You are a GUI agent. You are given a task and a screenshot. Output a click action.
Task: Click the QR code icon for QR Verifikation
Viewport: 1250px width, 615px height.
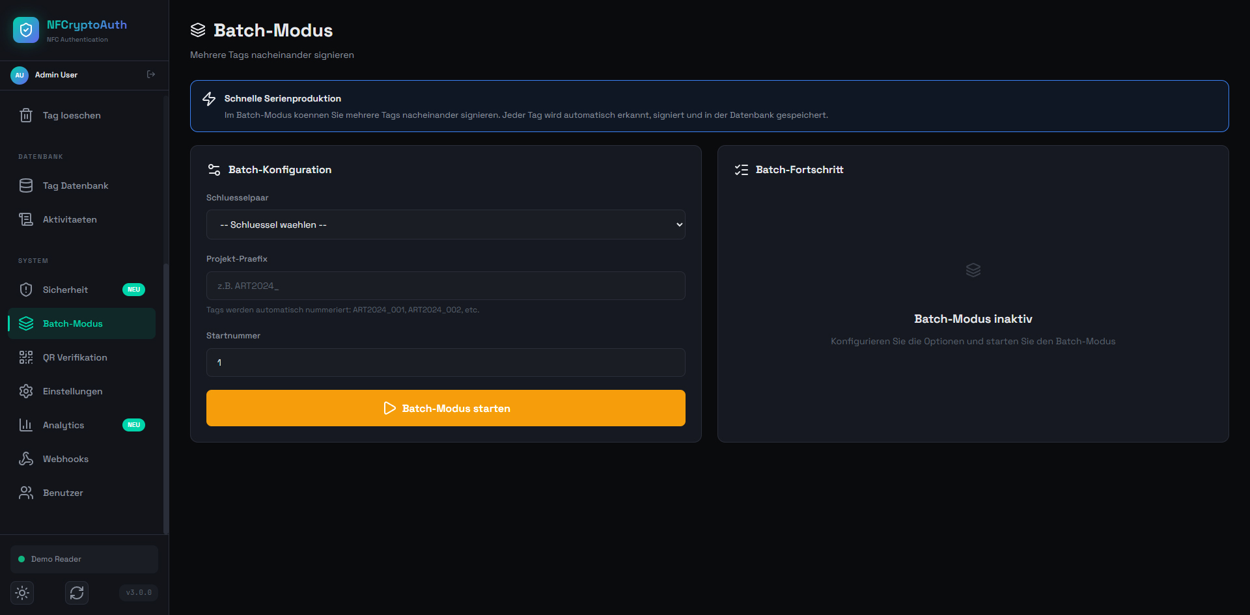click(x=26, y=357)
